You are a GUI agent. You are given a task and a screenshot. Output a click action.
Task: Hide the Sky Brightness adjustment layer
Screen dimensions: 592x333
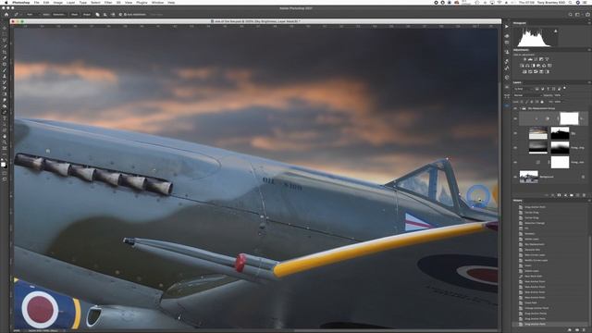coord(515,118)
